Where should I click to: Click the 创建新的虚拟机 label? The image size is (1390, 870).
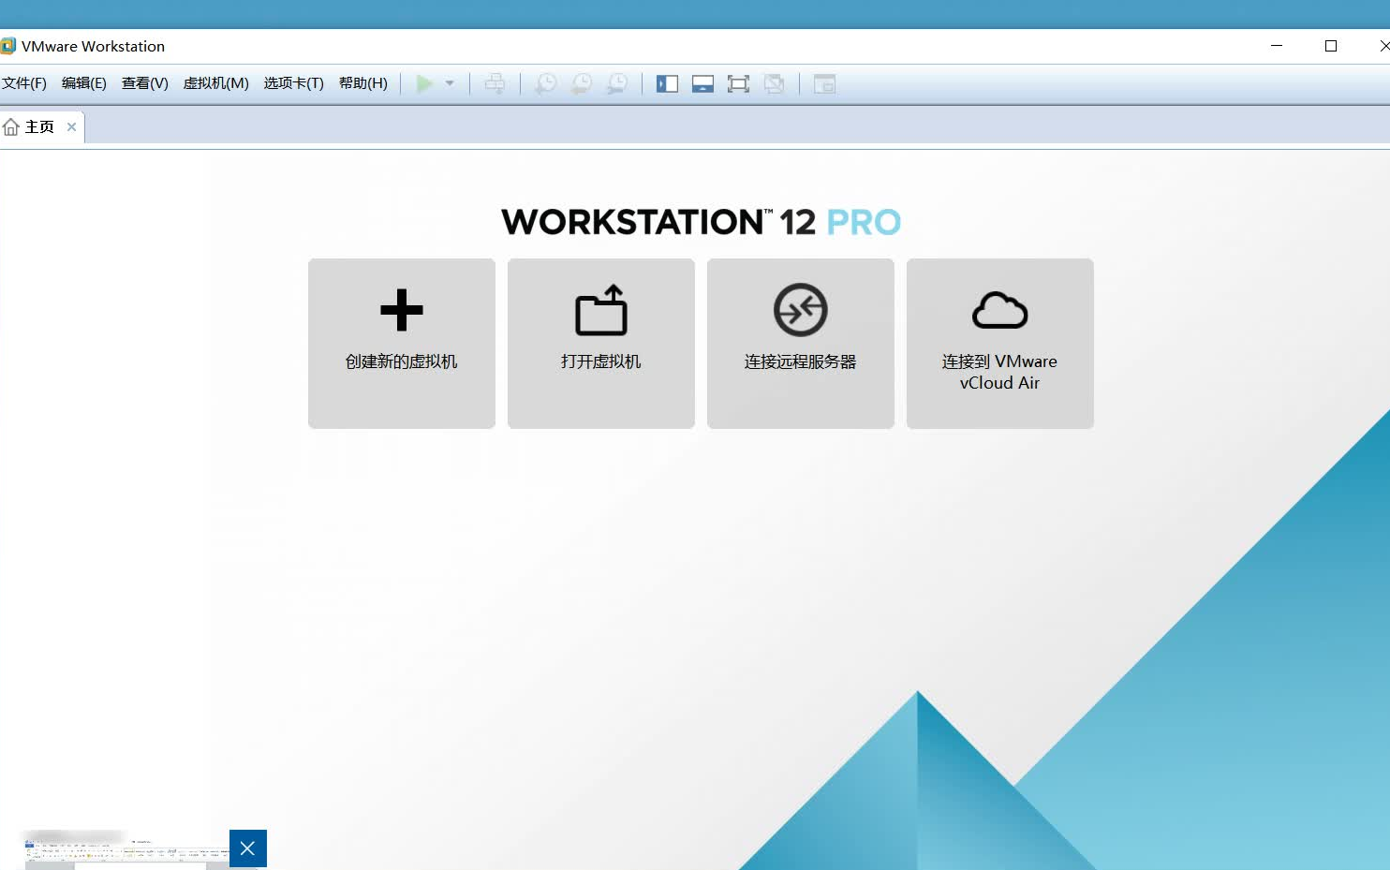[402, 361]
